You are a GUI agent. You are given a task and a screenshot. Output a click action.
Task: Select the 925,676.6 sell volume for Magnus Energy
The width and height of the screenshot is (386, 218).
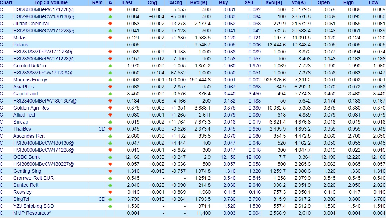[275, 80]
